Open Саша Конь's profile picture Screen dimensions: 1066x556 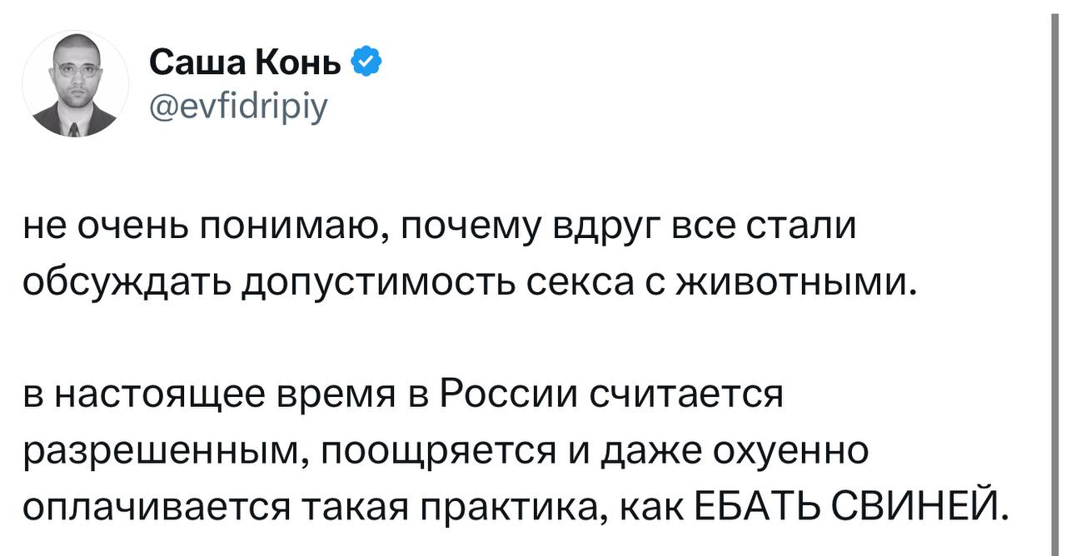[x=76, y=84]
